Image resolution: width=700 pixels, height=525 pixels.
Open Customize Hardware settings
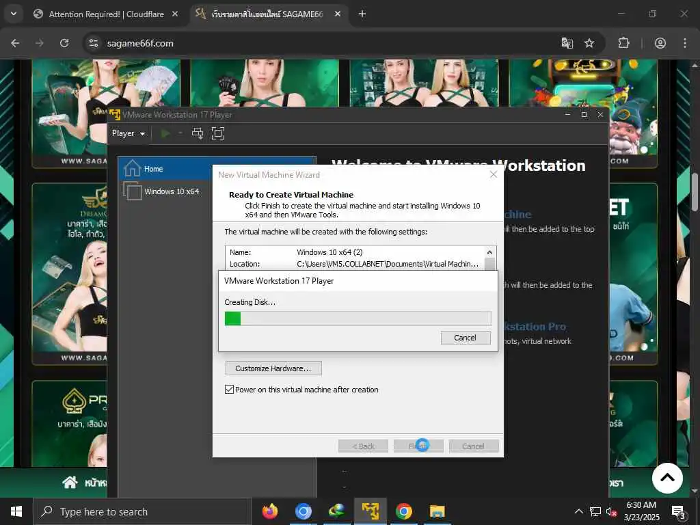273,368
